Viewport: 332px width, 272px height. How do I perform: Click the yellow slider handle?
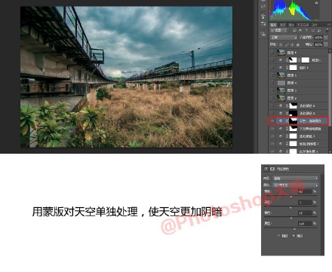(291, 218)
